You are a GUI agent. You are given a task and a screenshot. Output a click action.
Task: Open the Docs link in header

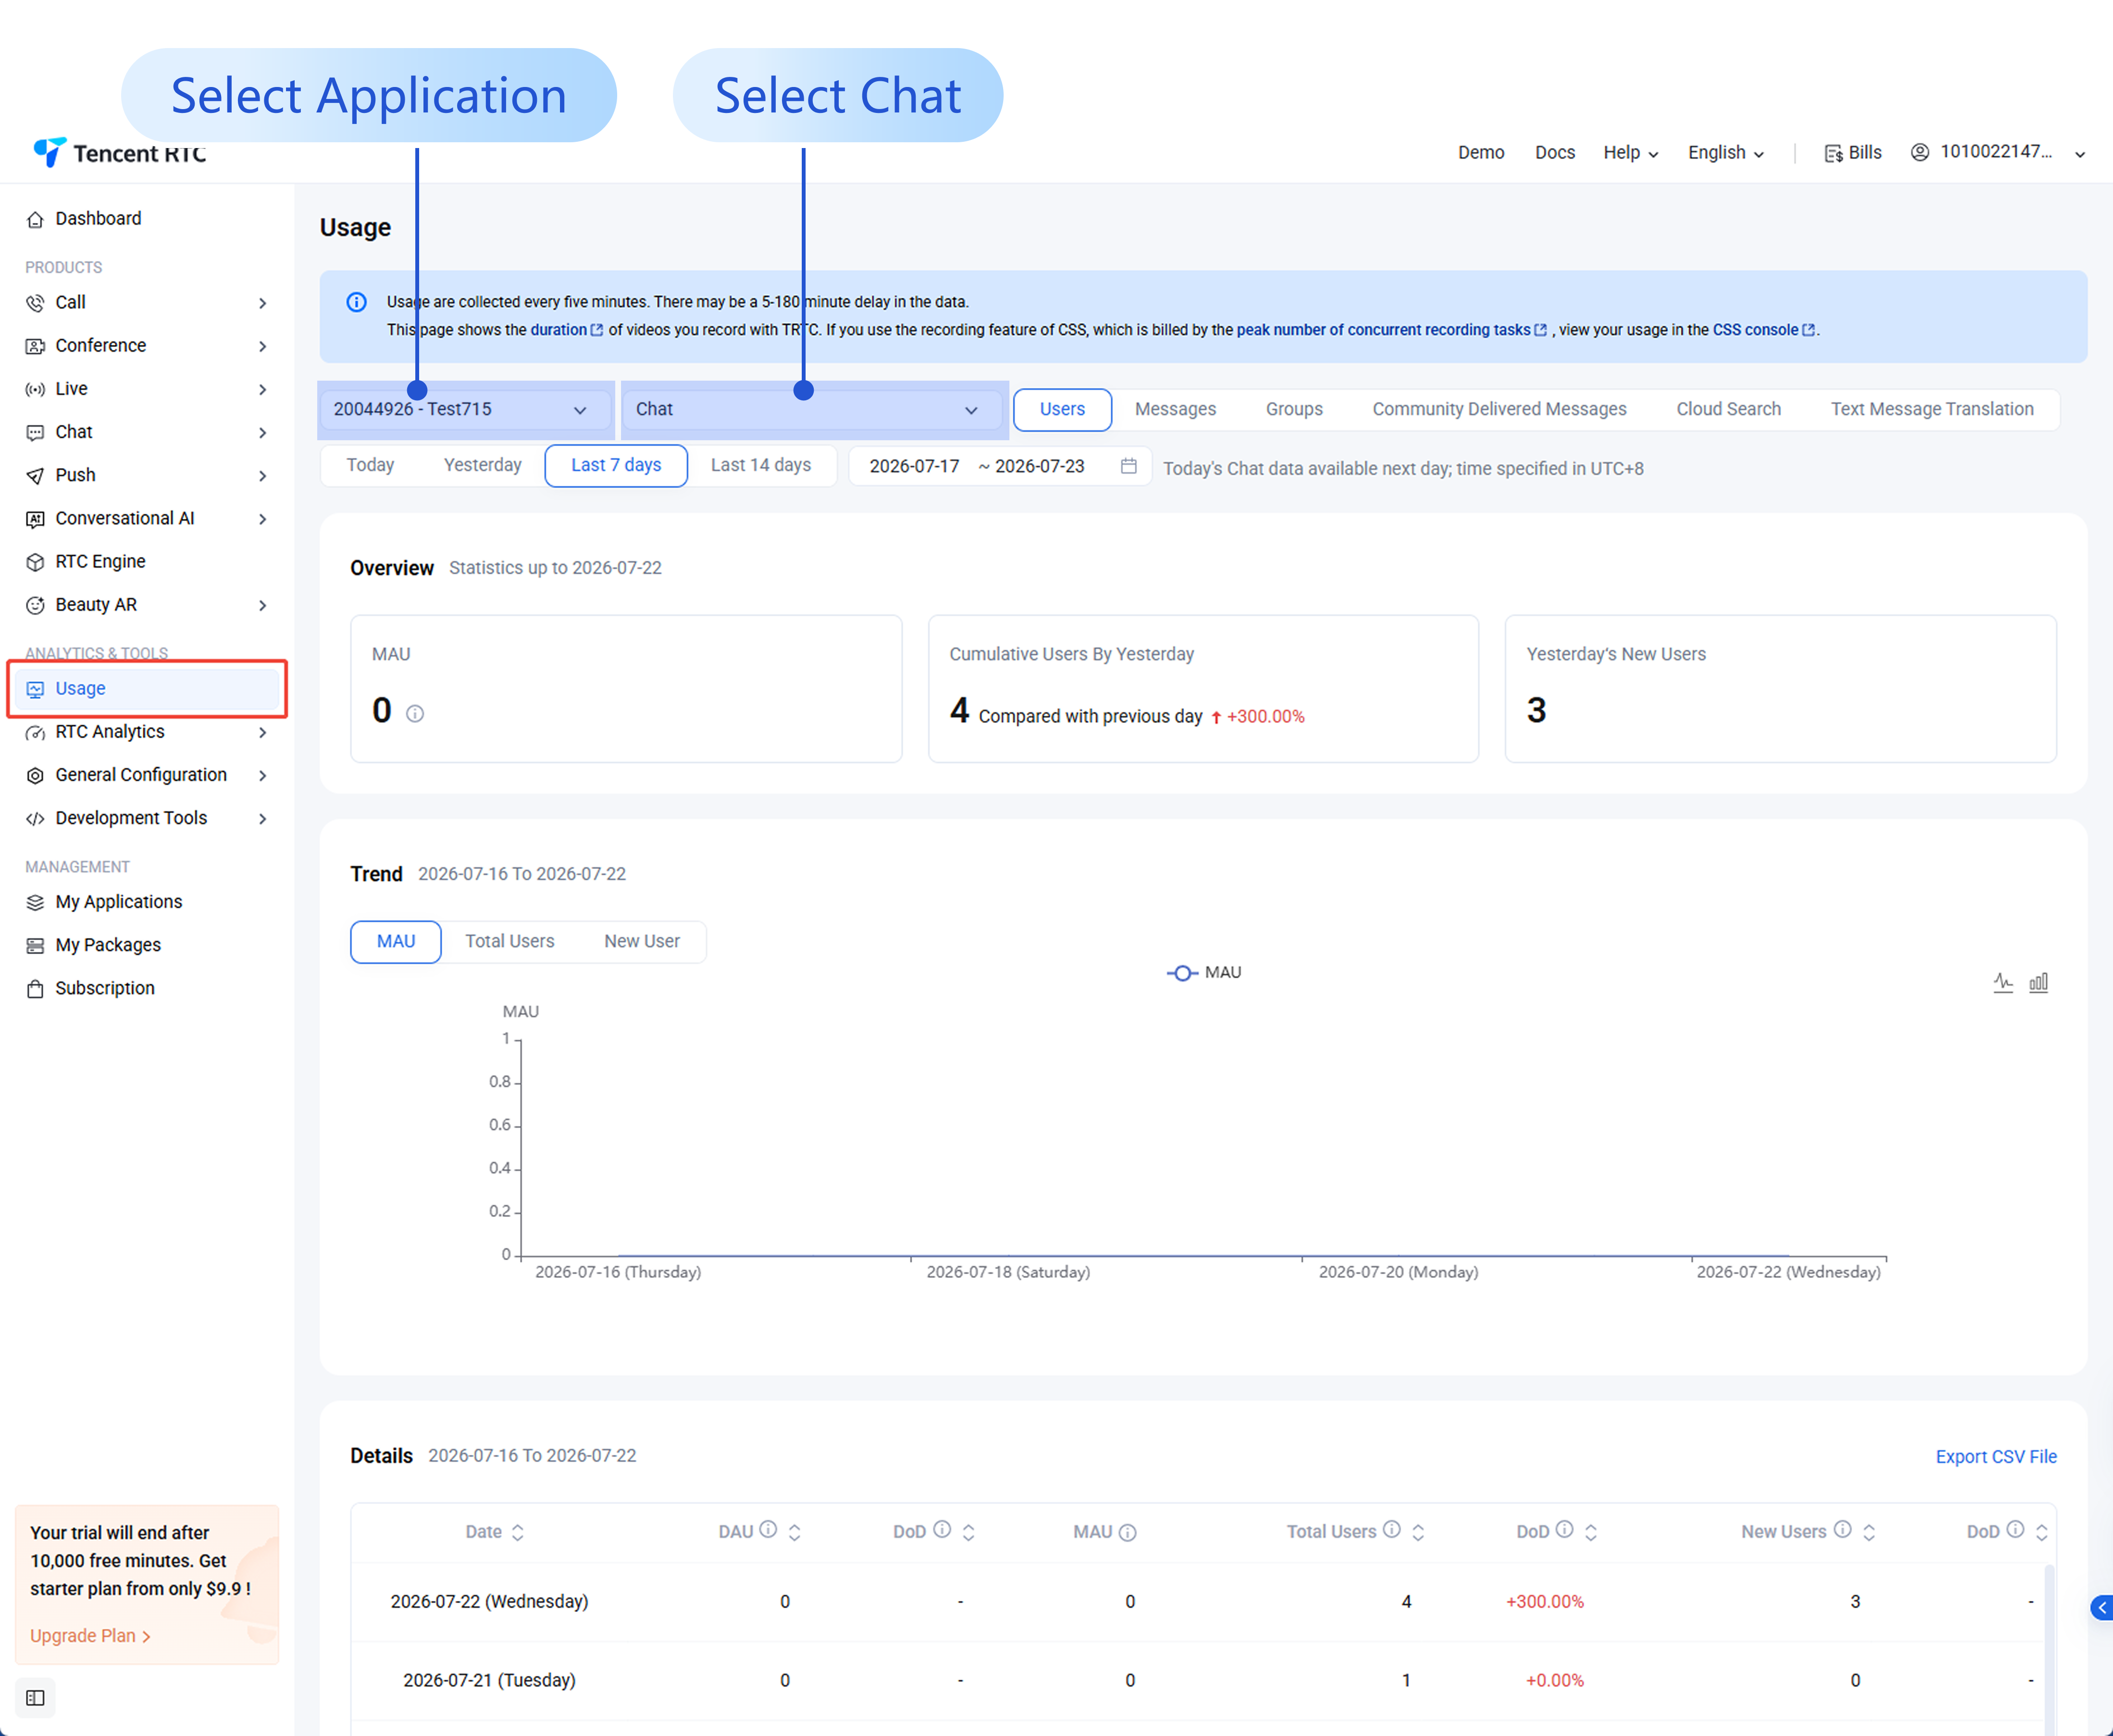click(x=1554, y=152)
